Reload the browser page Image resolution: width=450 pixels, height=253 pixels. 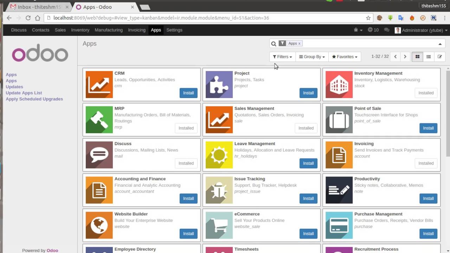(28, 18)
